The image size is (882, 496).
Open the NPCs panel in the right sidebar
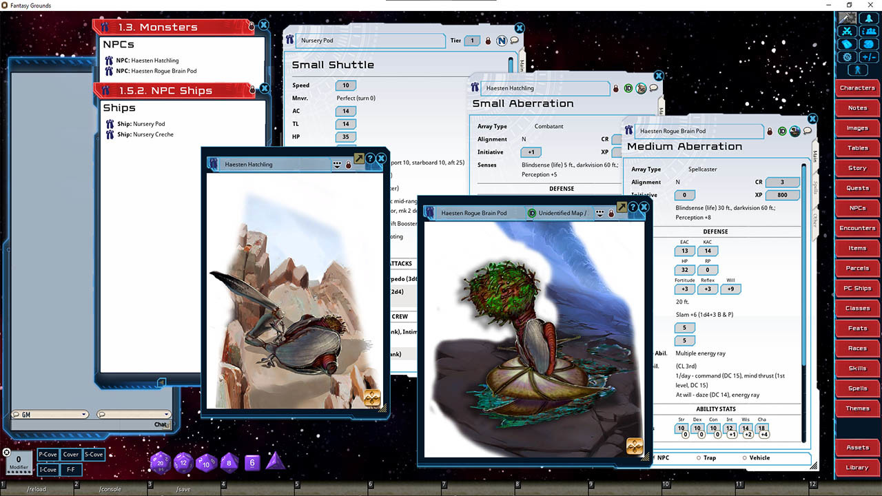coord(857,208)
